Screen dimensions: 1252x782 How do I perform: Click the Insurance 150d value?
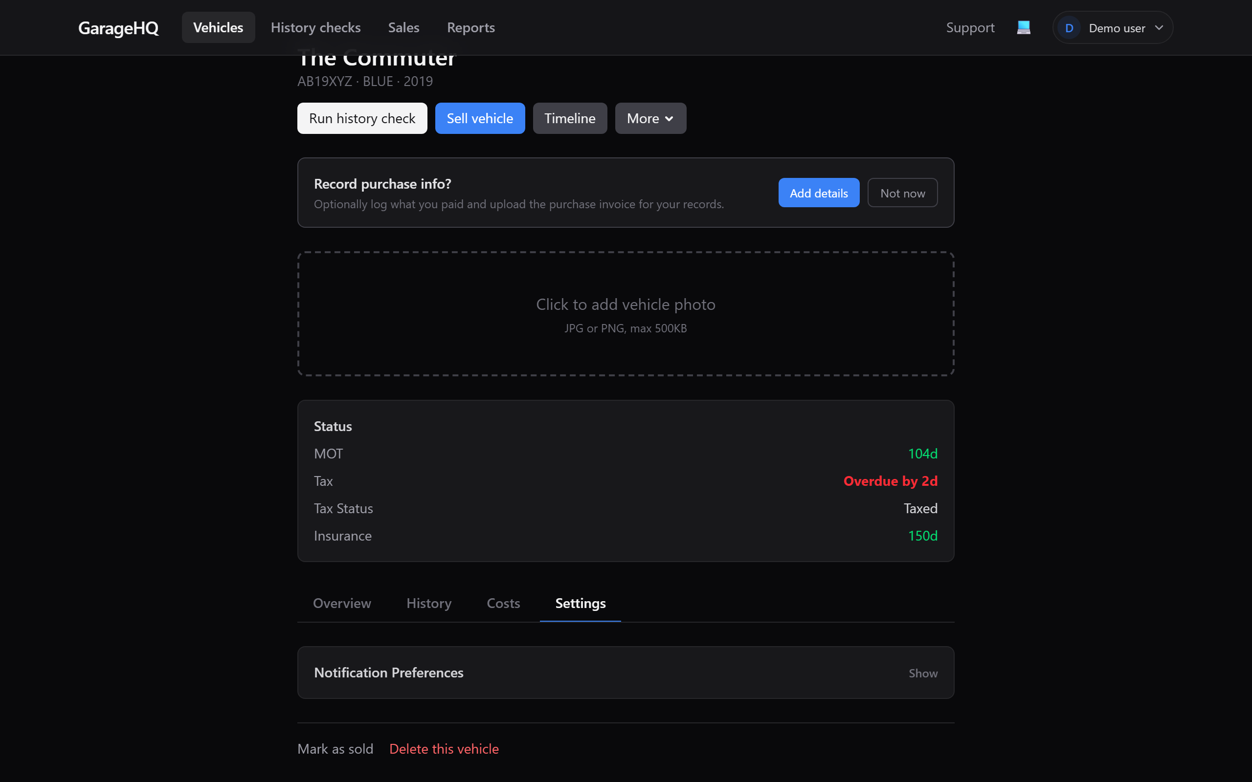923,536
